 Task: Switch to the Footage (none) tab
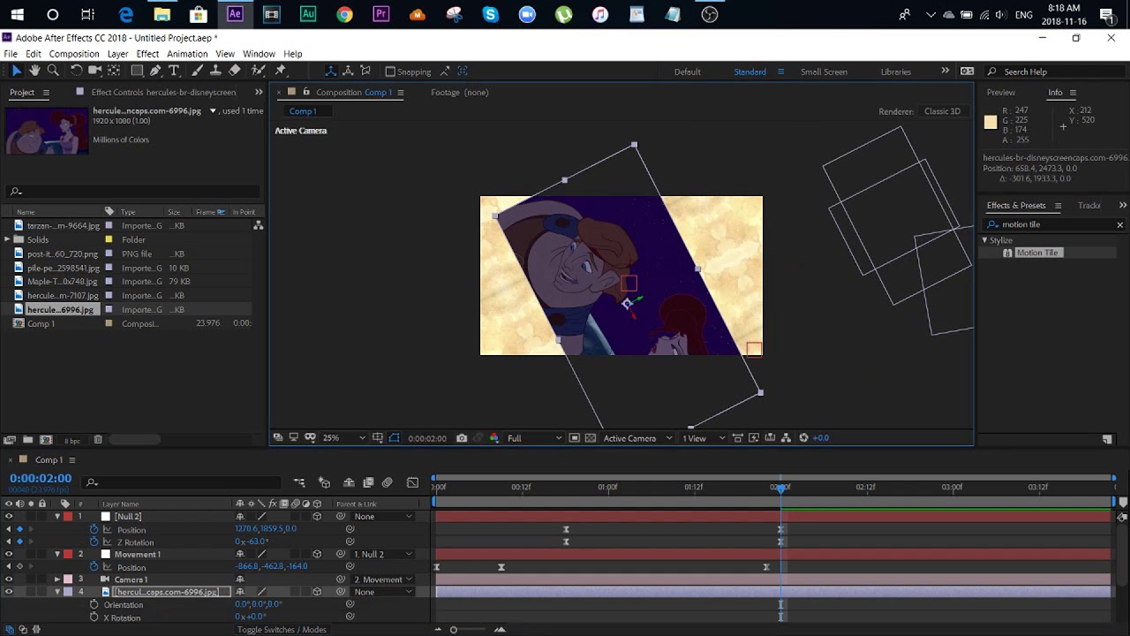click(x=459, y=92)
